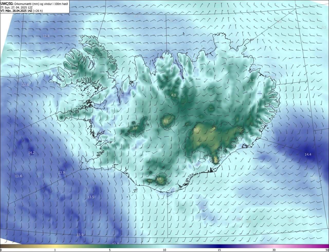
Task: Click the 4.7 value over the Westfjords
Action: click(x=78, y=64)
